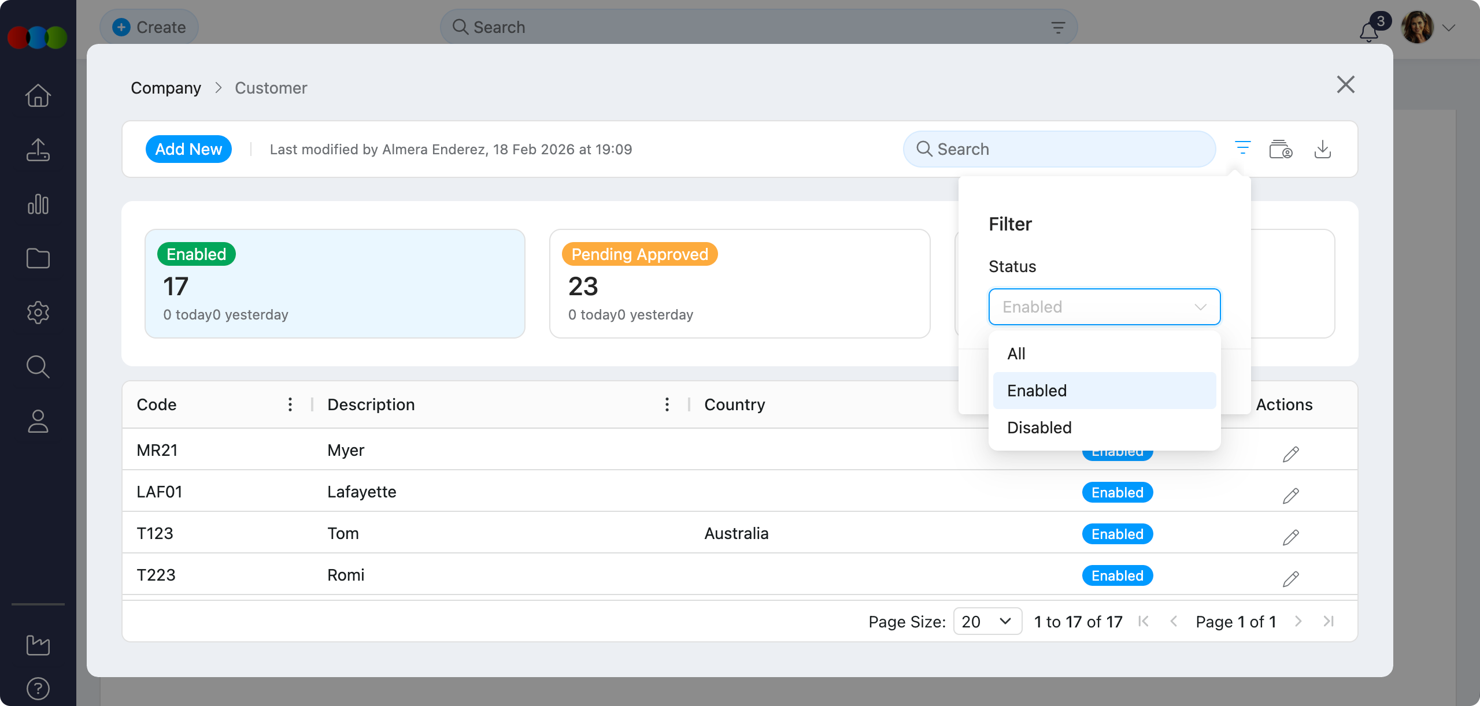Screen dimensions: 1480x706
Task: Select the Pending Approved summary card
Action: point(739,284)
